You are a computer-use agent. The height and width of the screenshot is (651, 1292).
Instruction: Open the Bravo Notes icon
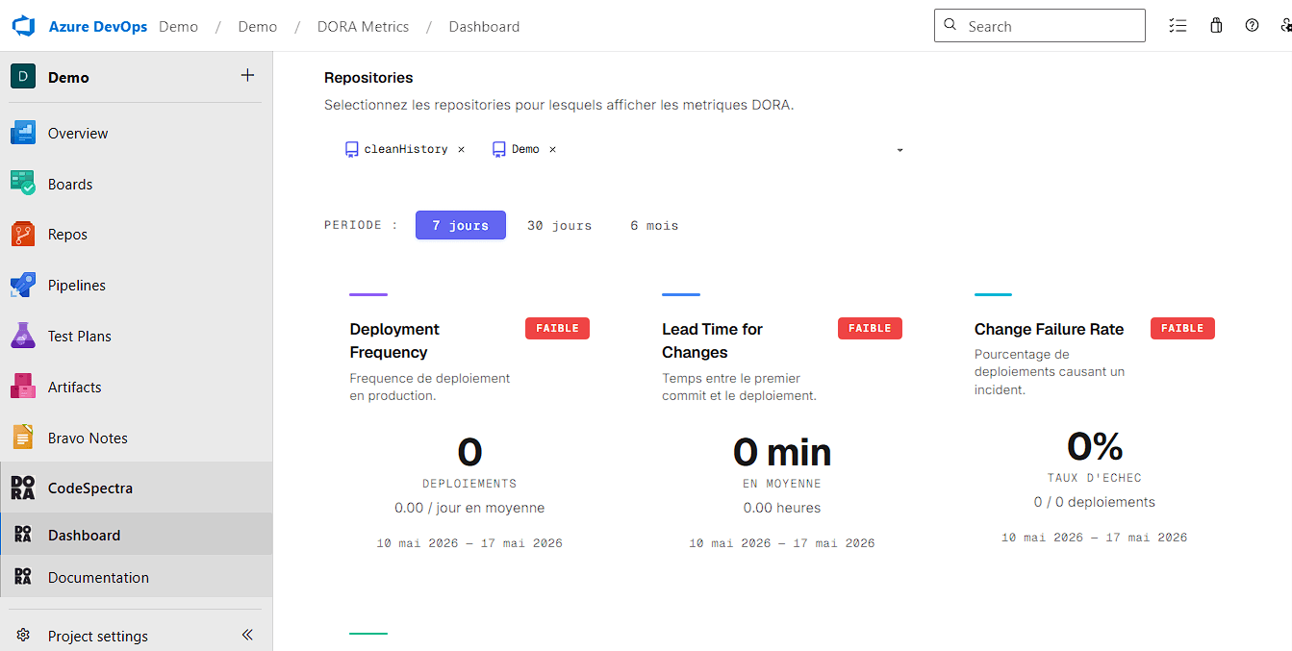pyautogui.click(x=23, y=438)
